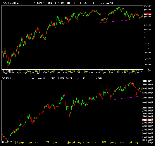Viewport: 155px width, 146px height.
Task: Toggle the Log scale label at bottom right
Action: tap(150, 142)
